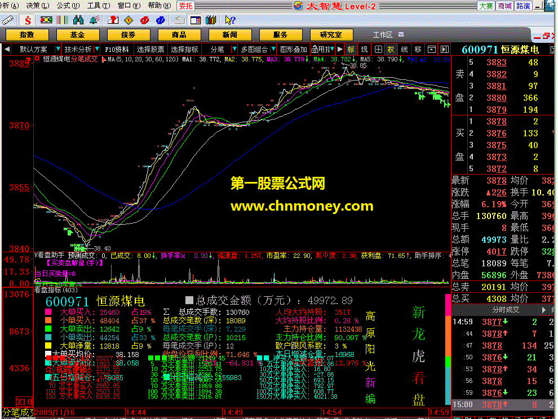Open the 工具(T) menu
This screenshot has width=558, height=419.
coord(99,6)
